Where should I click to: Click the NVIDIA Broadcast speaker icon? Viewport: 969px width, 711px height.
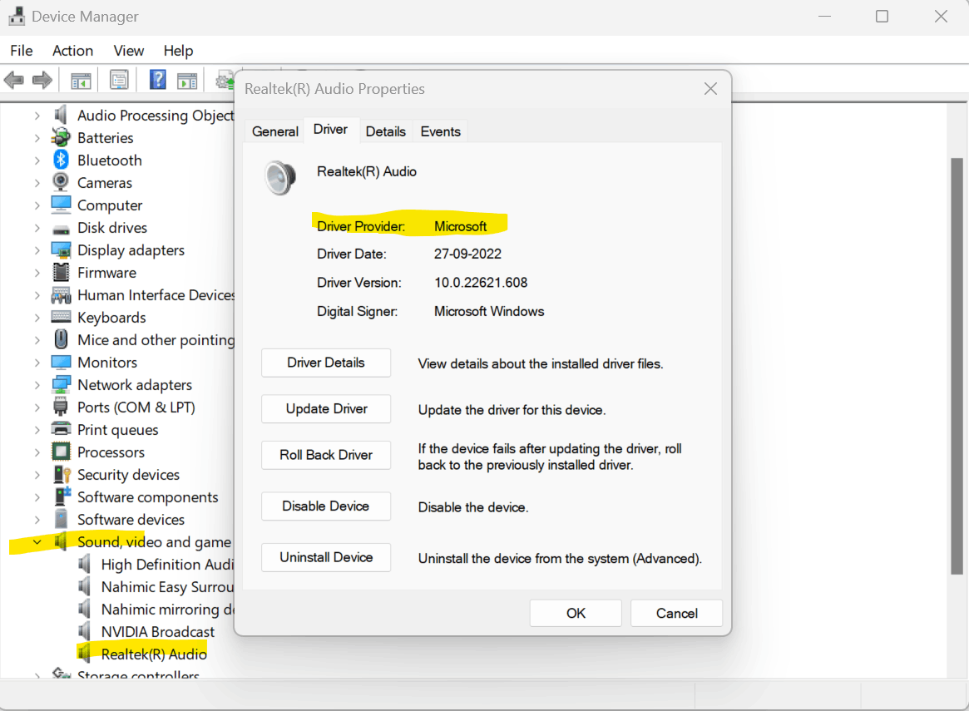[x=85, y=631]
